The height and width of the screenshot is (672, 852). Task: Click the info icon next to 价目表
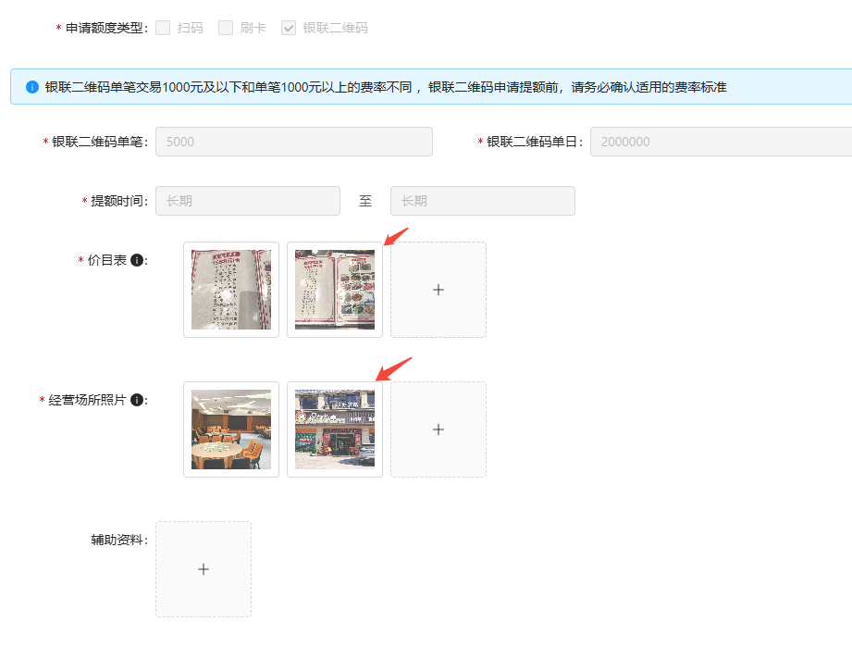(137, 260)
